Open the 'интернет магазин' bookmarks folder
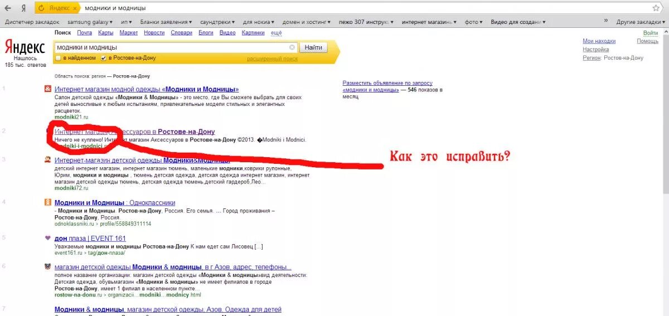 coord(430,22)
